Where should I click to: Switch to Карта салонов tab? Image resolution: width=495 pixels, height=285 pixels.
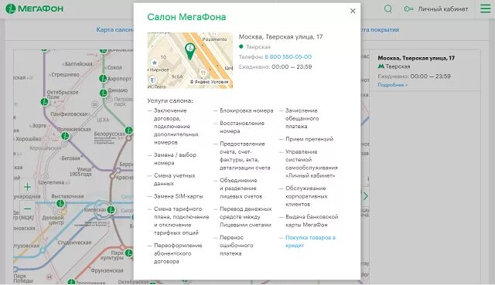115,29
